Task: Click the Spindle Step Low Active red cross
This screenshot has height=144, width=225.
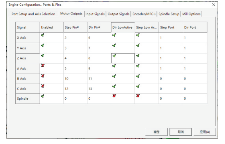Action: point(138,96)
